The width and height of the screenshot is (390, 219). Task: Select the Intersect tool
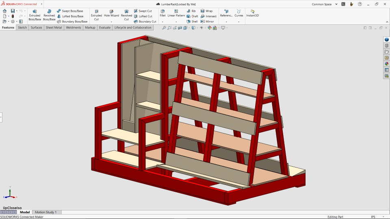tap(208, 16)
